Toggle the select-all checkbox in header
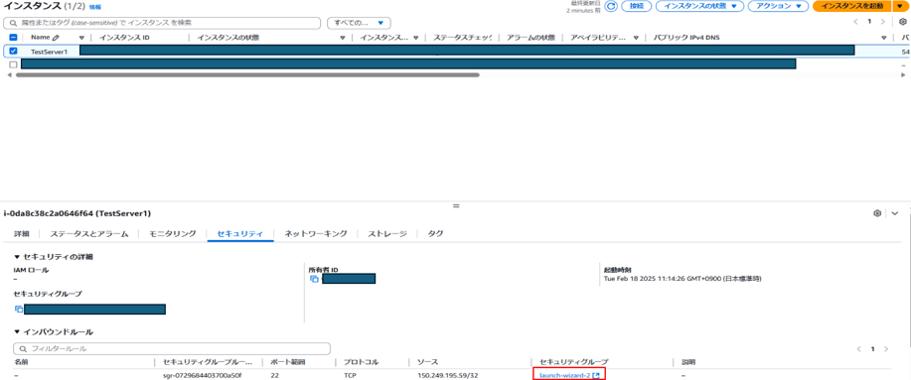 click(13, 38)
